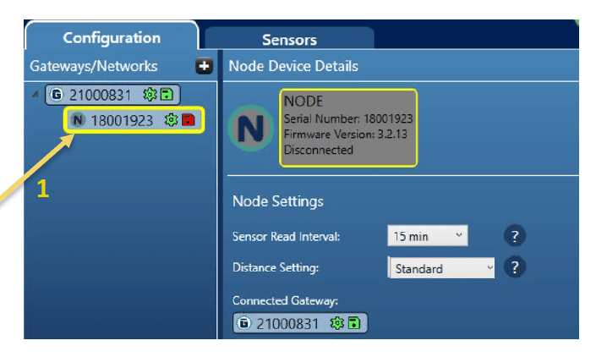Collapse the gateway 21000831 tree node

[36, 95]
